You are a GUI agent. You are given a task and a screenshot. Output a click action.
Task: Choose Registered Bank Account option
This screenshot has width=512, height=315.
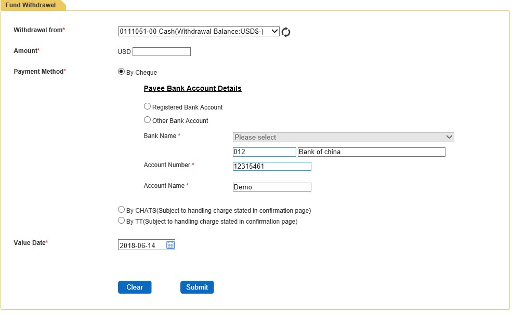147,106
